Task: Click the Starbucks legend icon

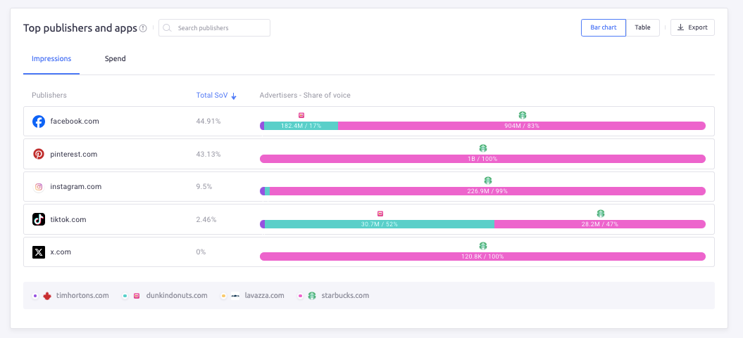Action: 312,296
